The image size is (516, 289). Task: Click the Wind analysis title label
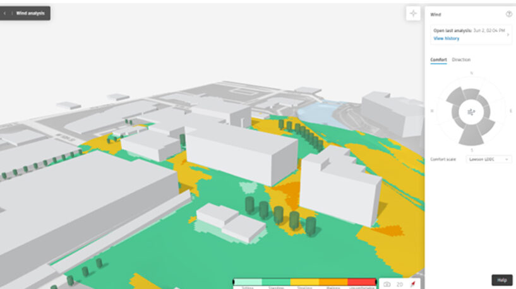pos(30,13)
